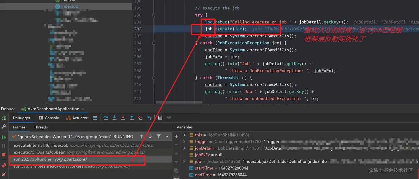
Task: Switch to the Console tab
Action: click(49, 118)
